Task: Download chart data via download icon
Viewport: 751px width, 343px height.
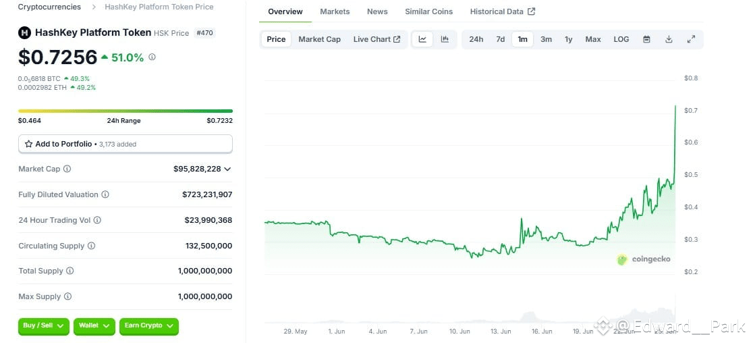Action: pos(669,39)
